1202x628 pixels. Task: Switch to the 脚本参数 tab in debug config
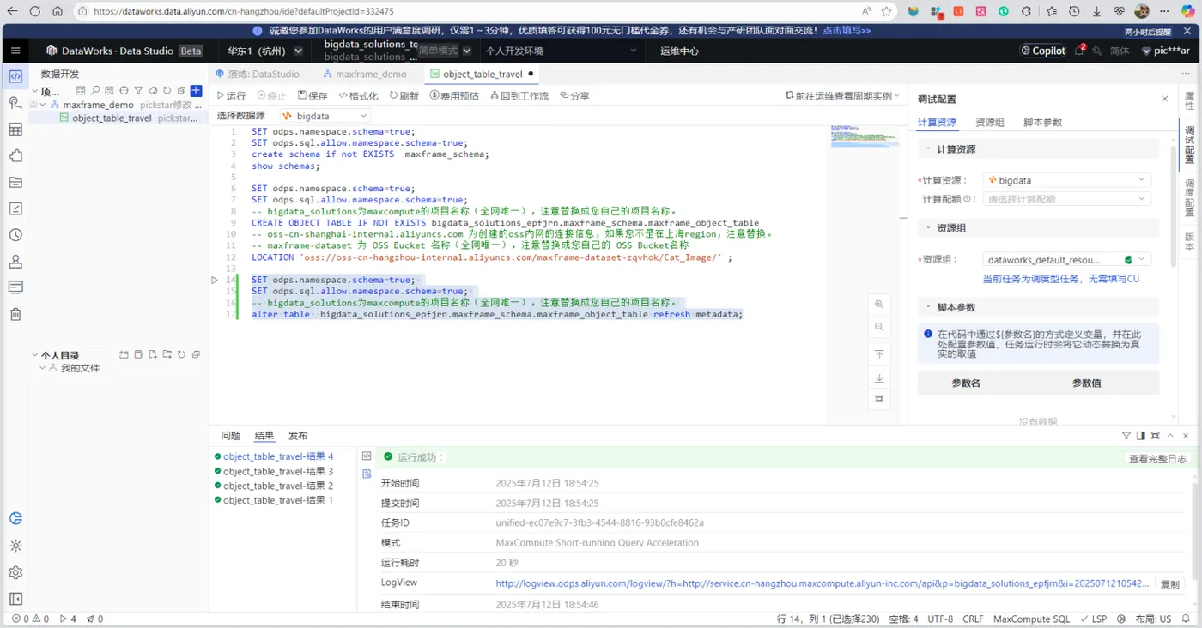pos(1042,123)
